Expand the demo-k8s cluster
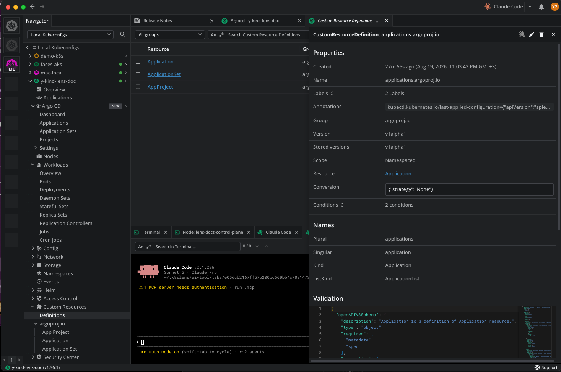This screenshot has width=561, height=372. (30, 56)
